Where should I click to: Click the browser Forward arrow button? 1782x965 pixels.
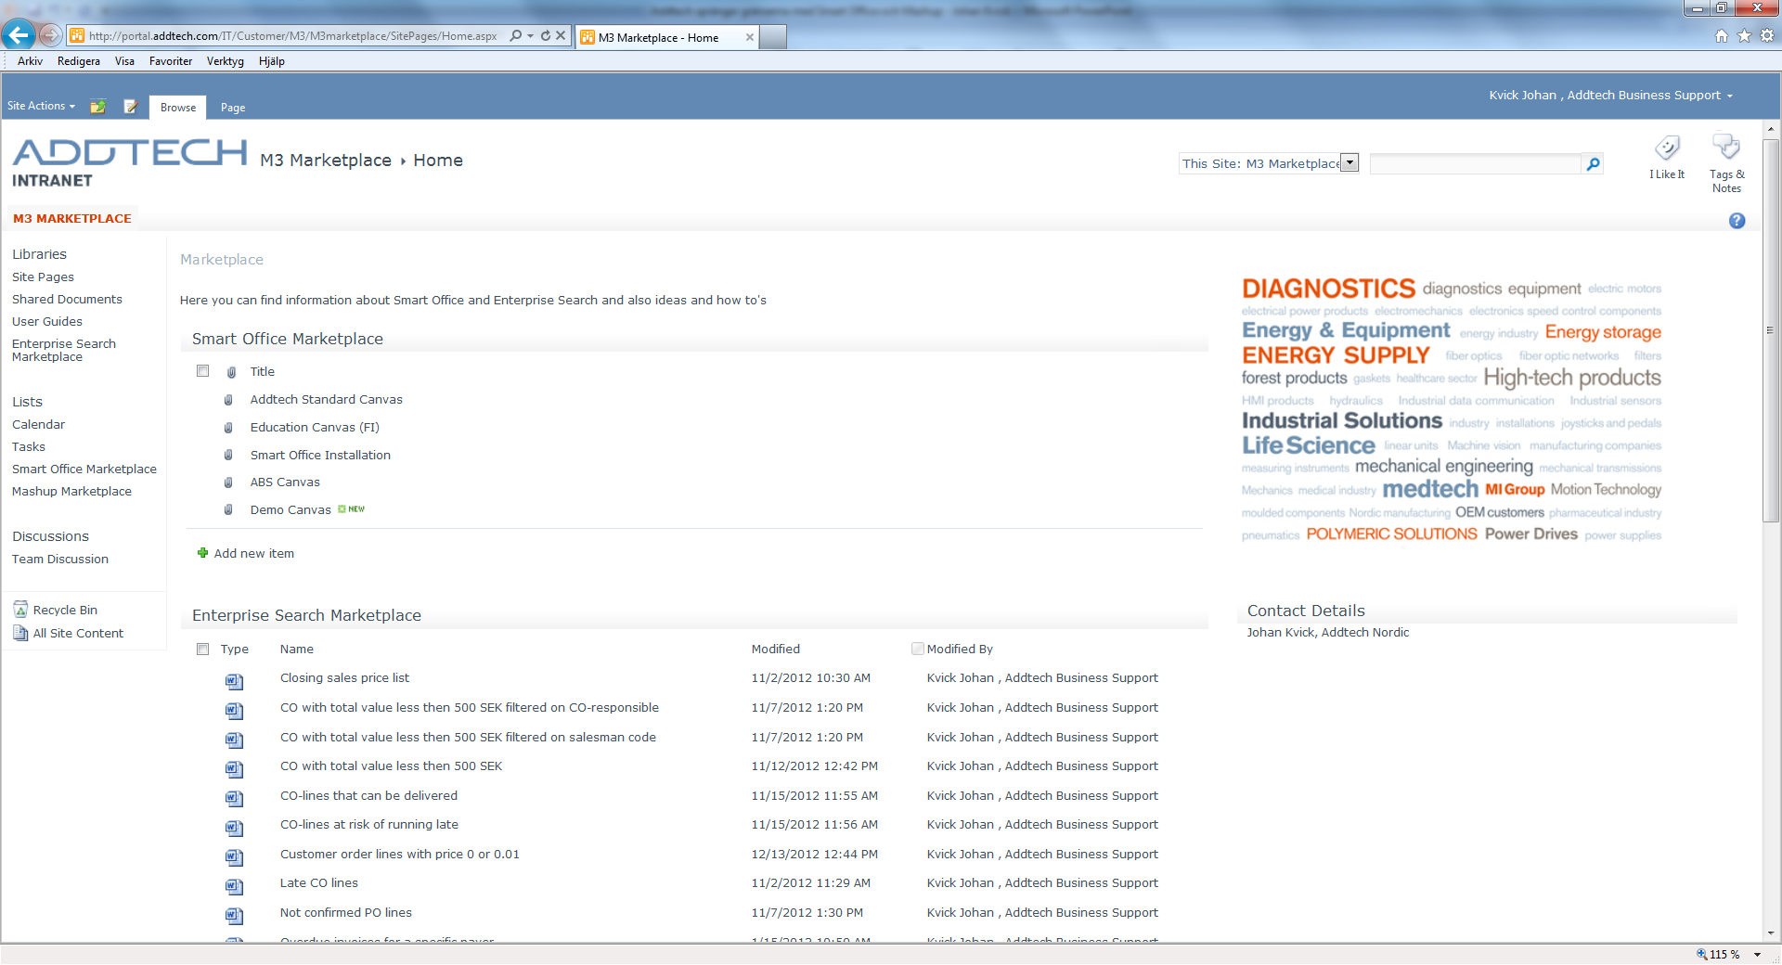tap(51, 35)
